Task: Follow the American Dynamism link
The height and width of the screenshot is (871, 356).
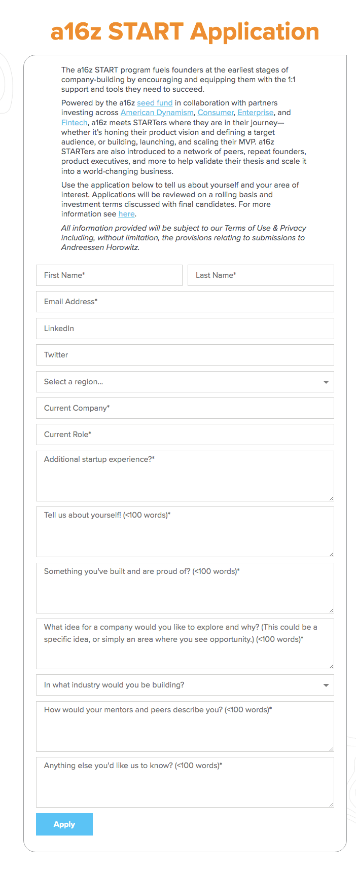Action: pos(157,113)
